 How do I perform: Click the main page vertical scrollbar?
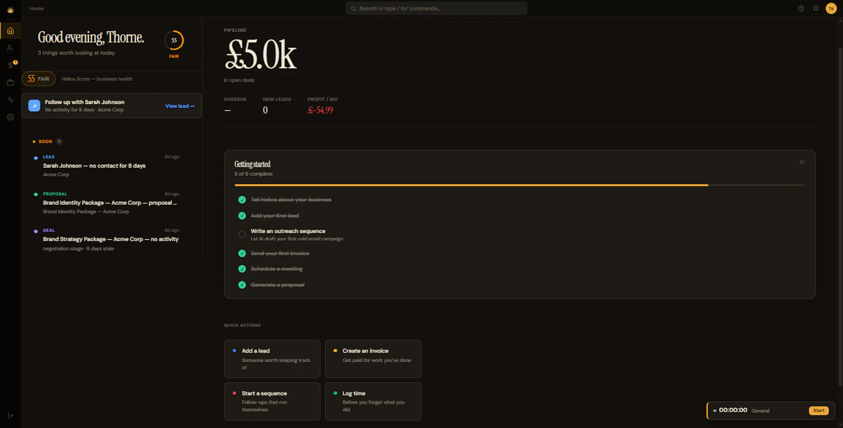(x=840, y=216)
